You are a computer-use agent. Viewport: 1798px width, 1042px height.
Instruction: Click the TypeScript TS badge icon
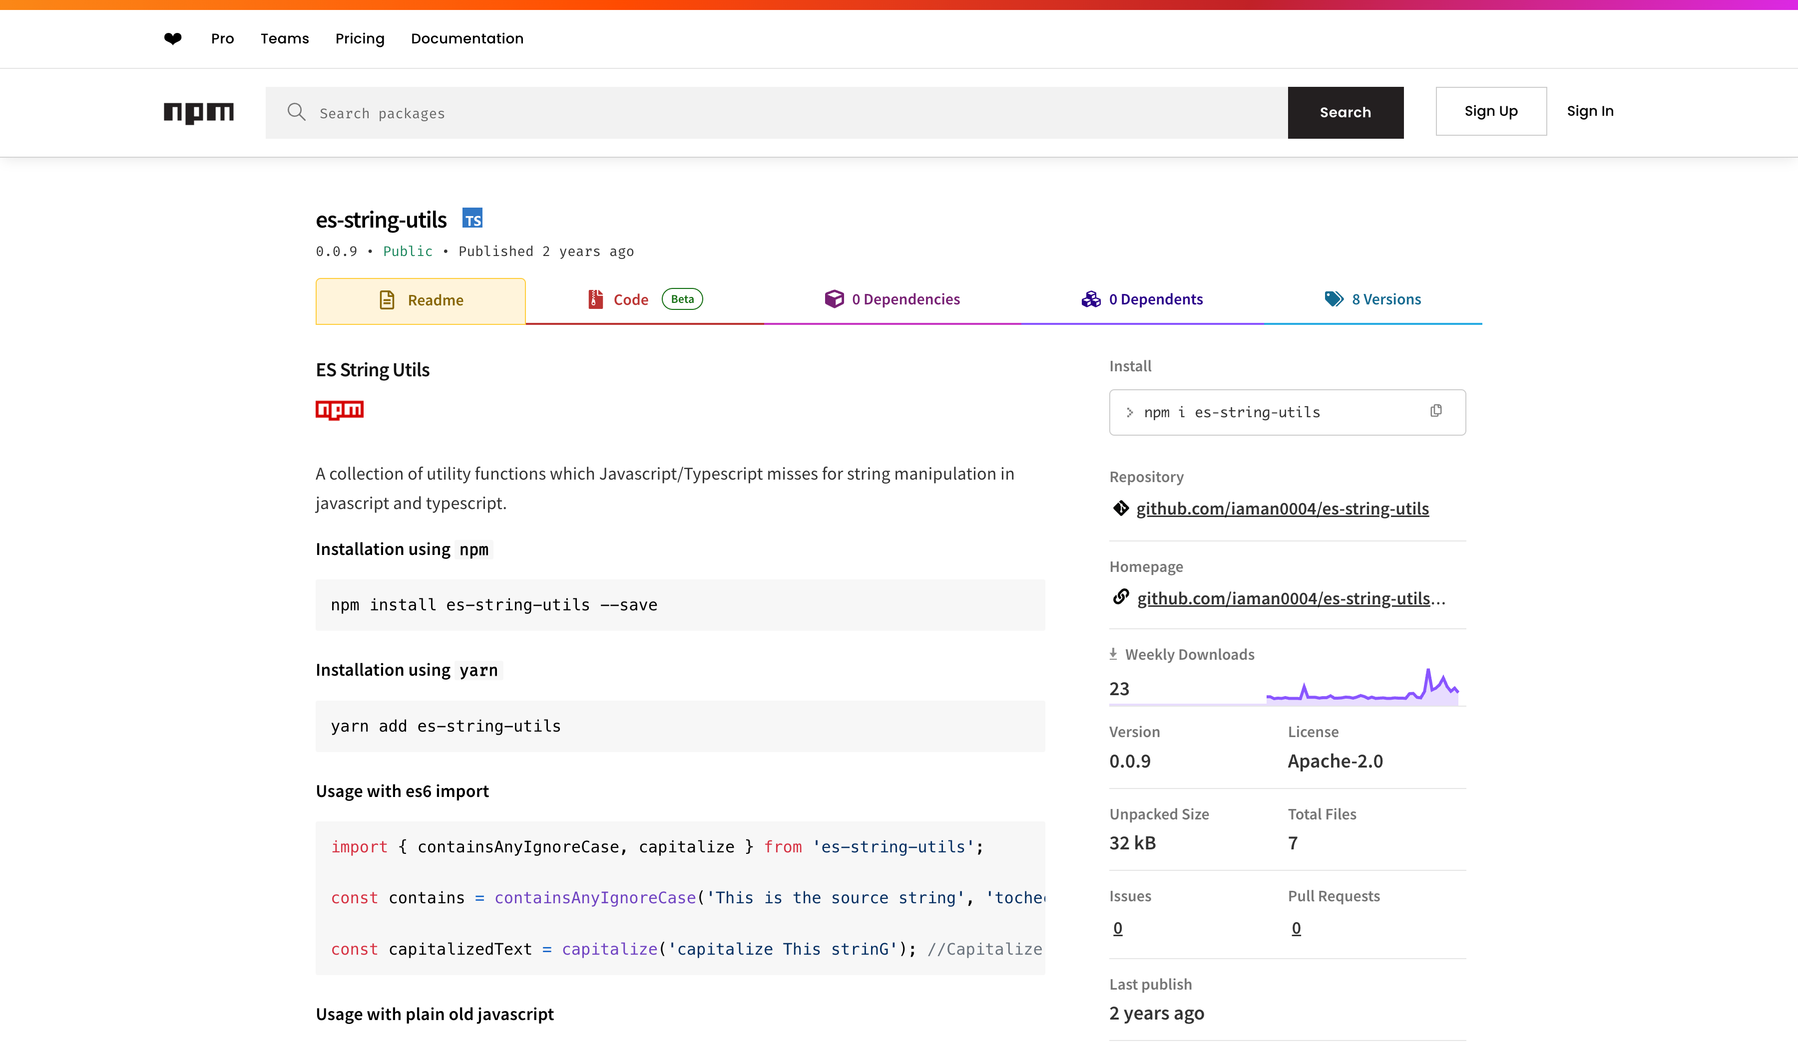(472, 218)
